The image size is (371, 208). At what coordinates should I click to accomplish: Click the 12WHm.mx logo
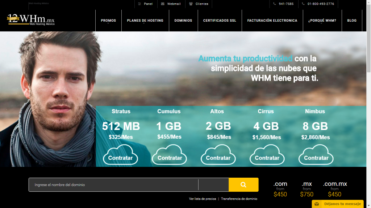pyautogui.click(x=31, y=19)
